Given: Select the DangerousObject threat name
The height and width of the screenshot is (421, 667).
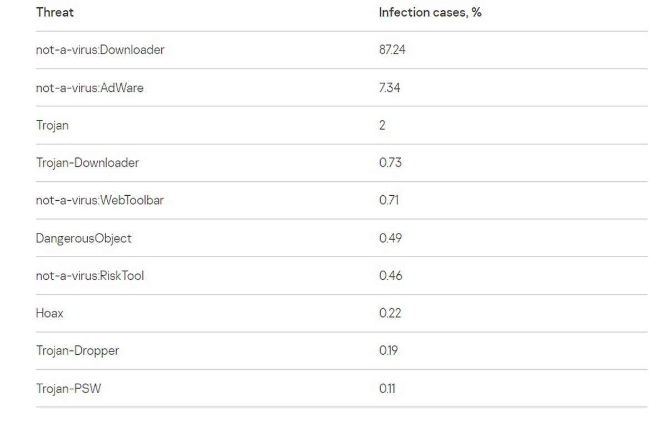Looking at the screenshot, I should tap(83, 238).
